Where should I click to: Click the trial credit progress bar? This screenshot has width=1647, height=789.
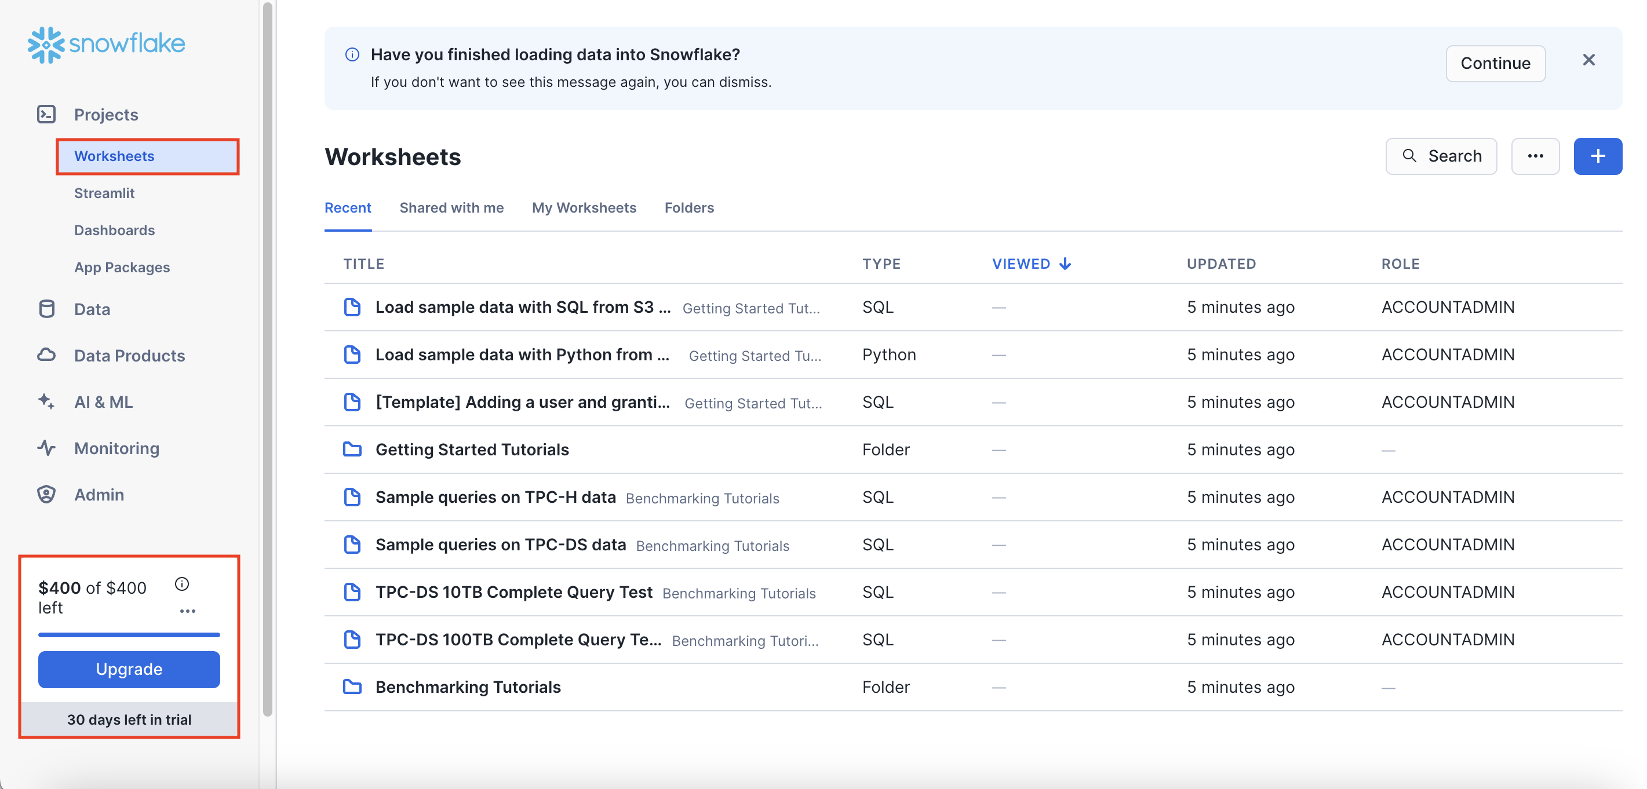click(129, 634)
